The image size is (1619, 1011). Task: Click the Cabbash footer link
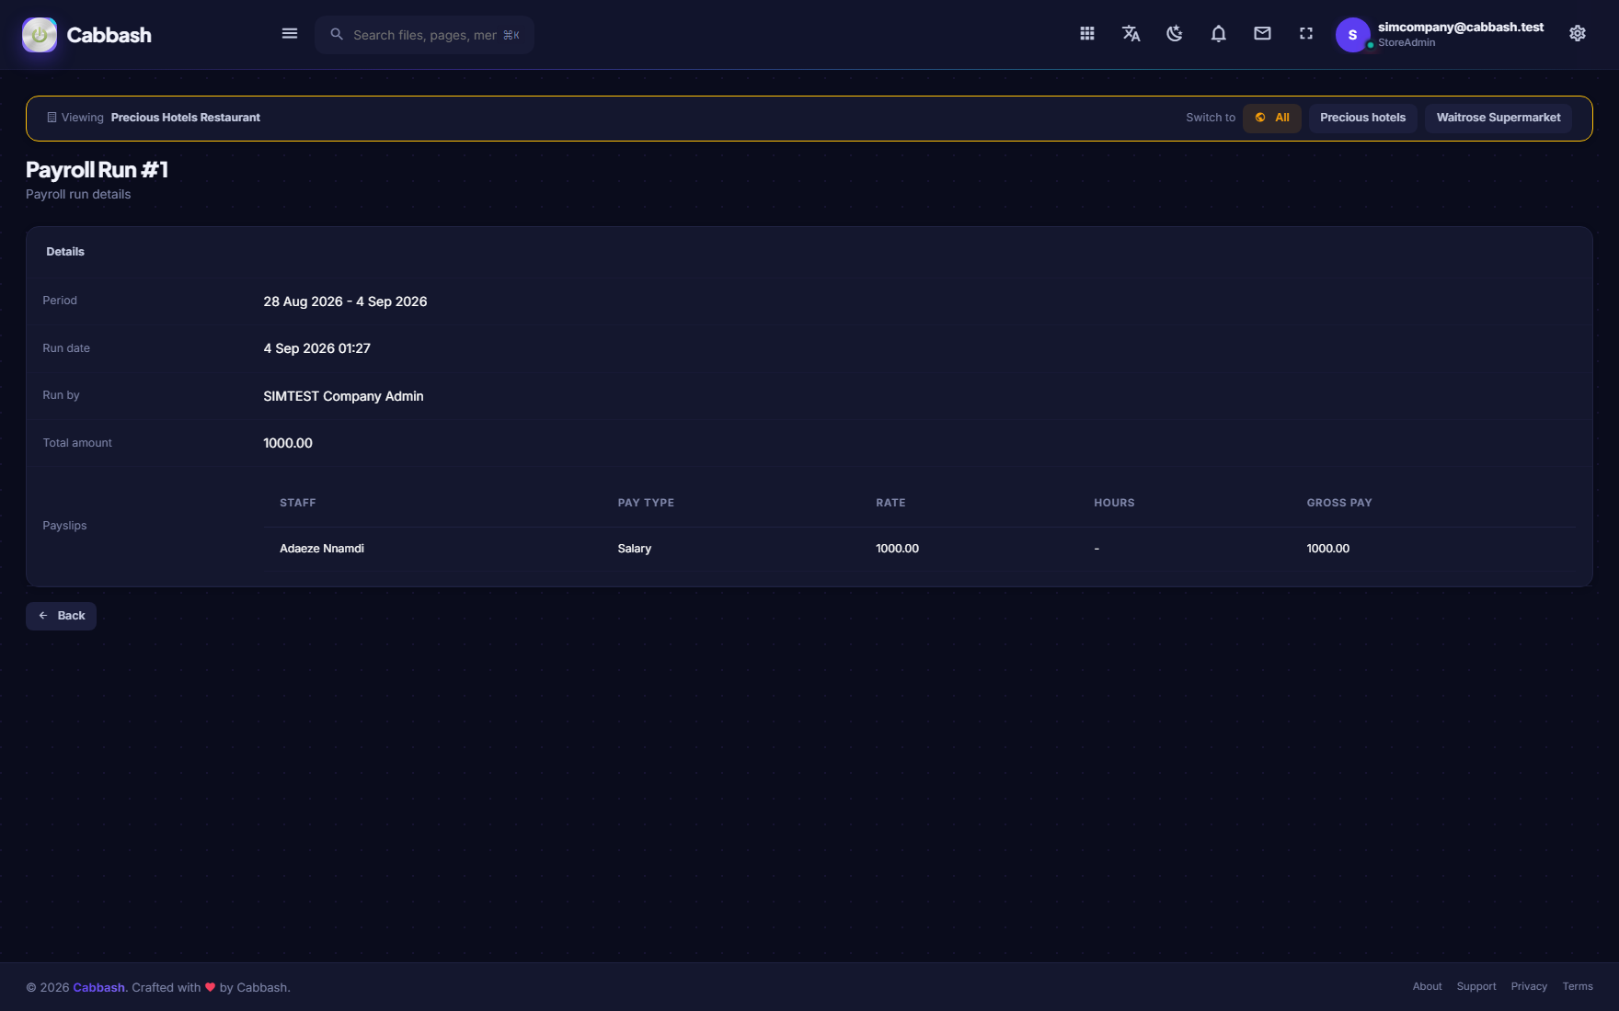[x=99, y=987]
